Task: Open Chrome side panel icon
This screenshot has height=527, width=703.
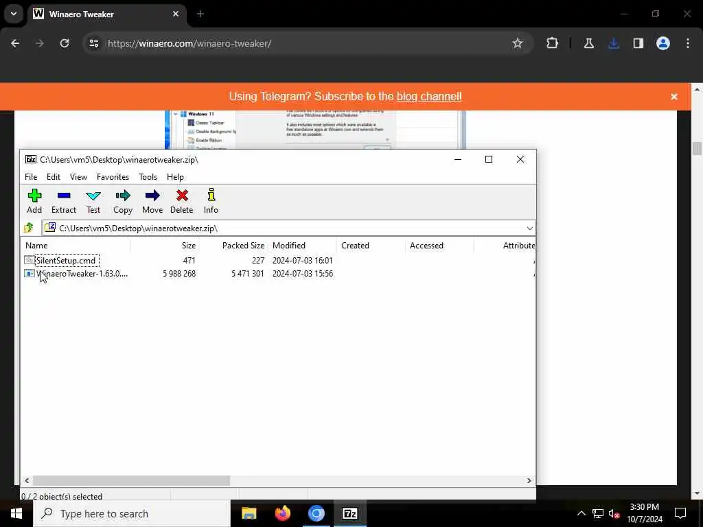Action: (638, 43)
